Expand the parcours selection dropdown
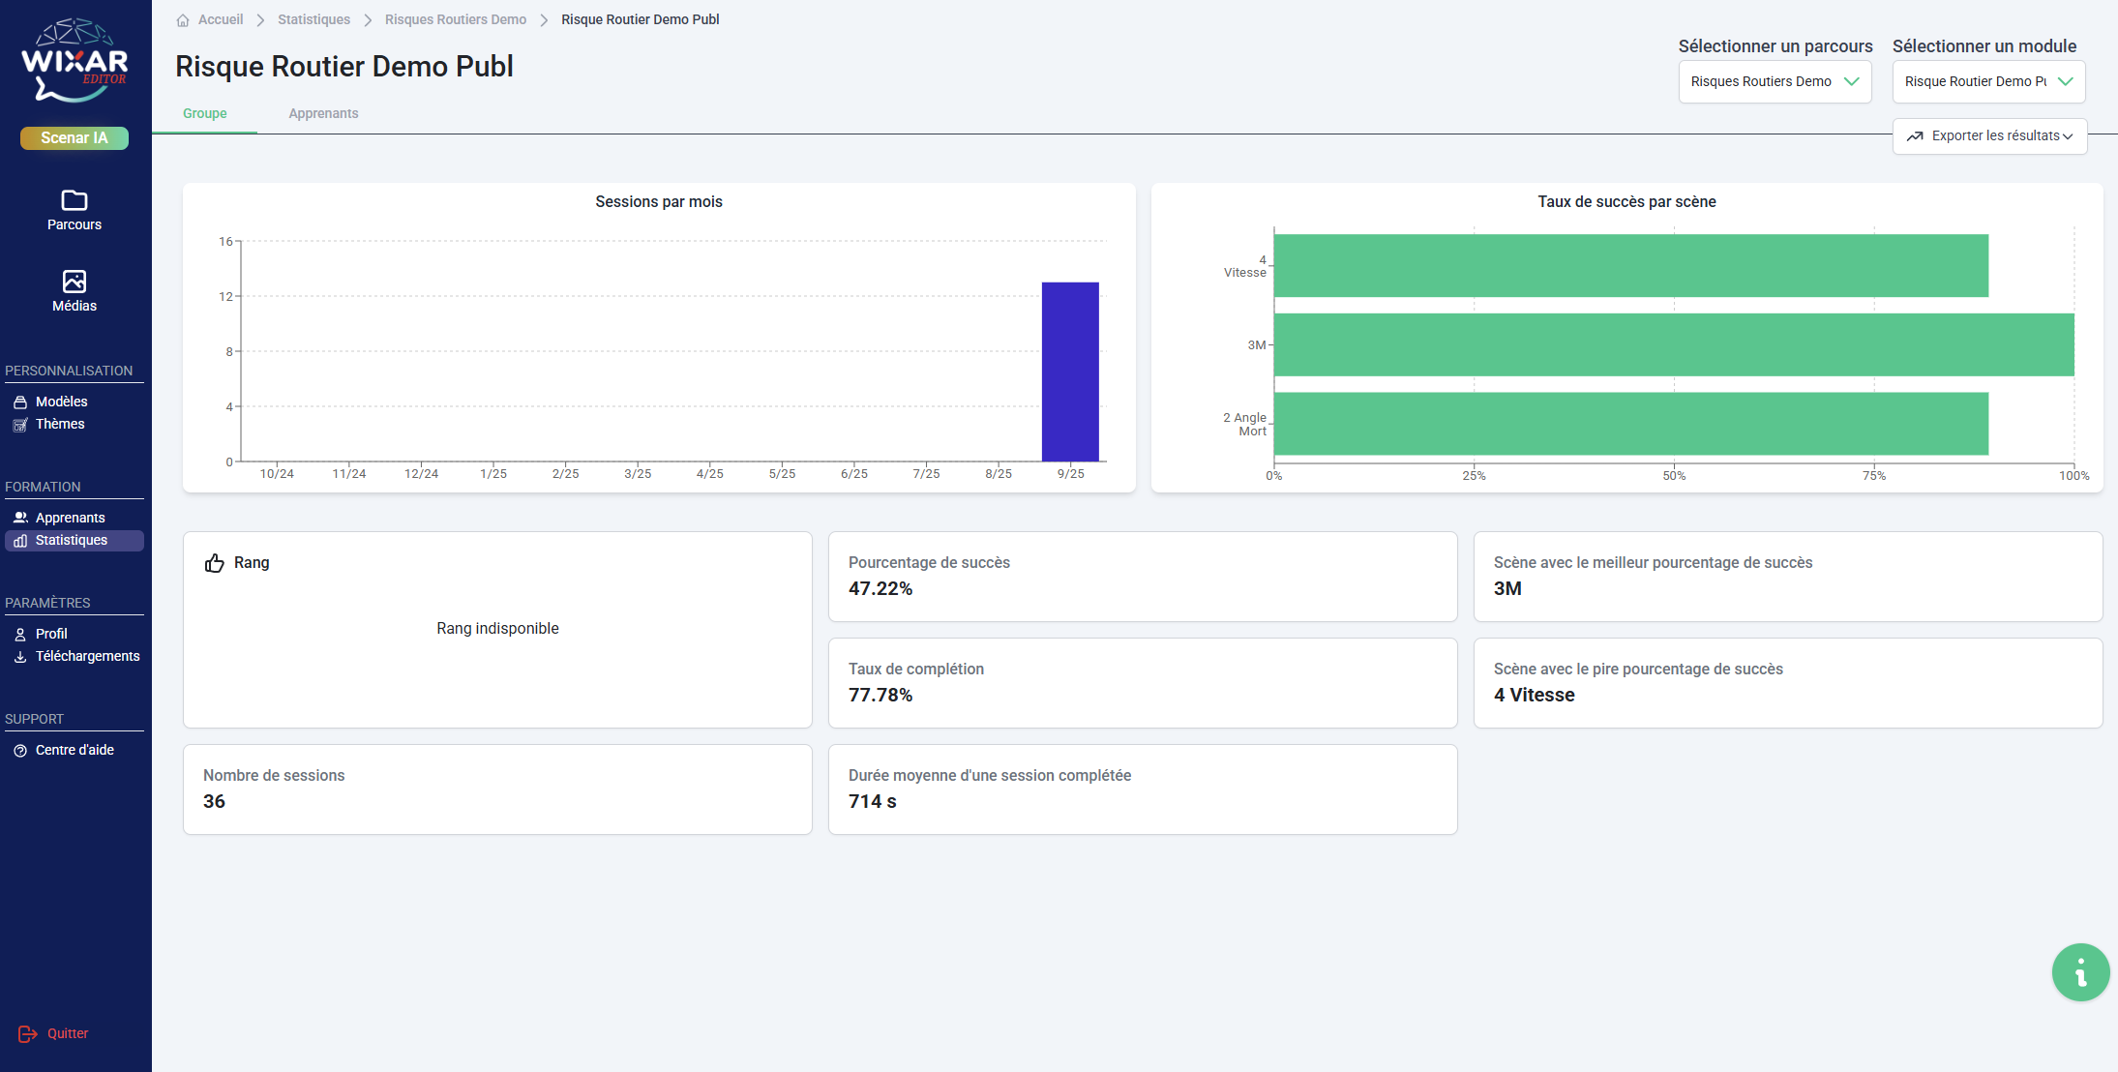2118x1072 pixels. (1775, 82)
